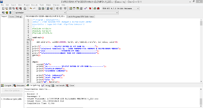Click the Goto Function toolbar icon
Screen dimensions: 203x108
tap(48, 8)
